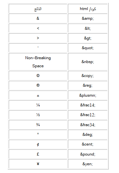Click the html code column header
119x173 pixels.
point(88,9)
